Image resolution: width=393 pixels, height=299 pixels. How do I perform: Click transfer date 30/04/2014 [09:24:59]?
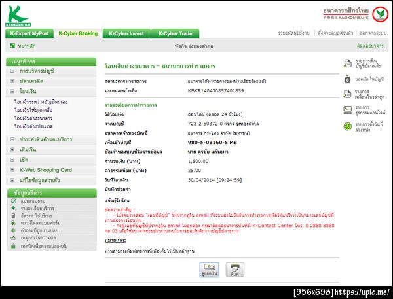point(215,180)
